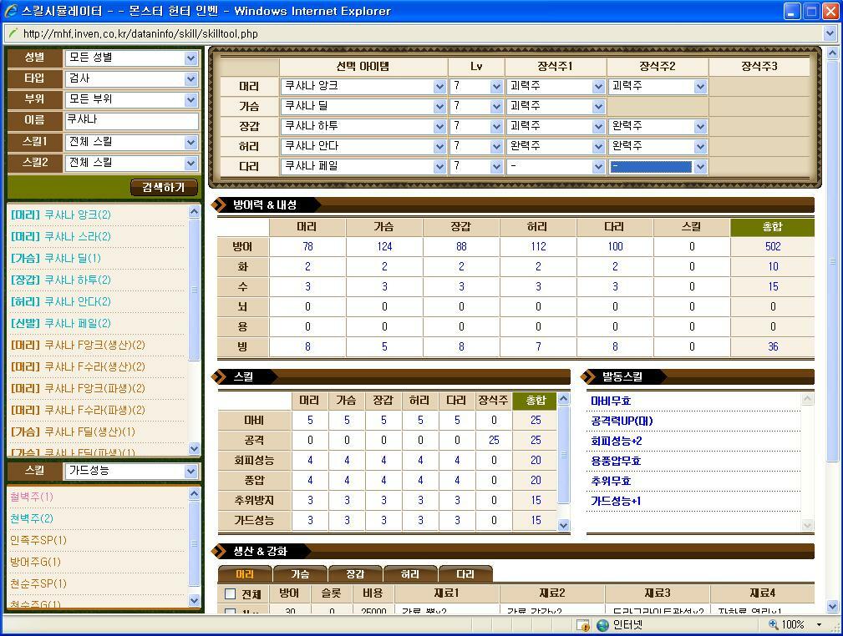Switch to the 다리 tab under 생산 & 강화
Viewport: 843px width, 636px height.
466,573
